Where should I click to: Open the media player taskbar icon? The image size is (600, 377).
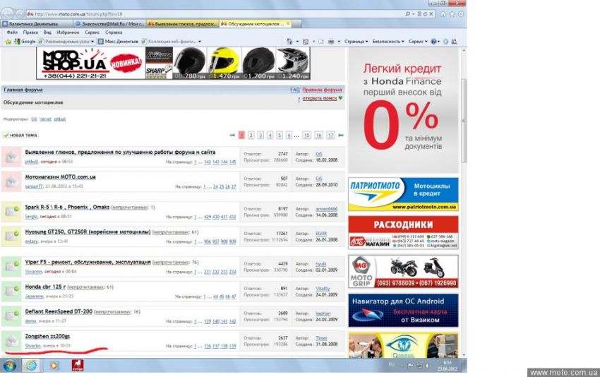point(54,365)
